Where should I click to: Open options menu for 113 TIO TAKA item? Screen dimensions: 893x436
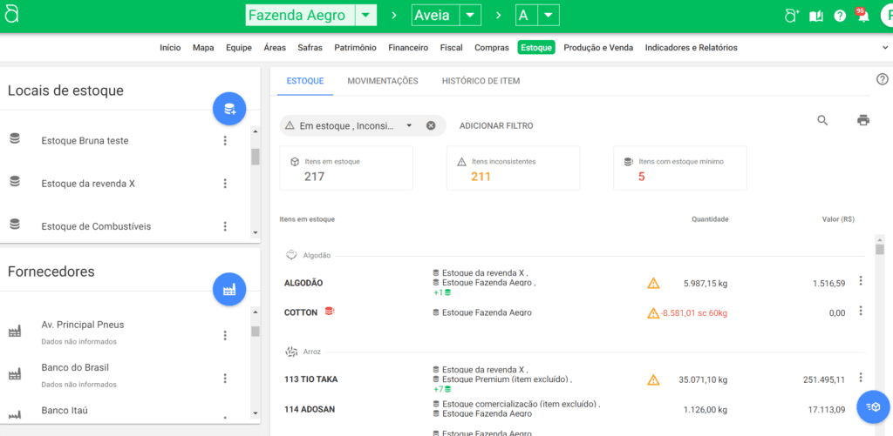click(861, 378)
